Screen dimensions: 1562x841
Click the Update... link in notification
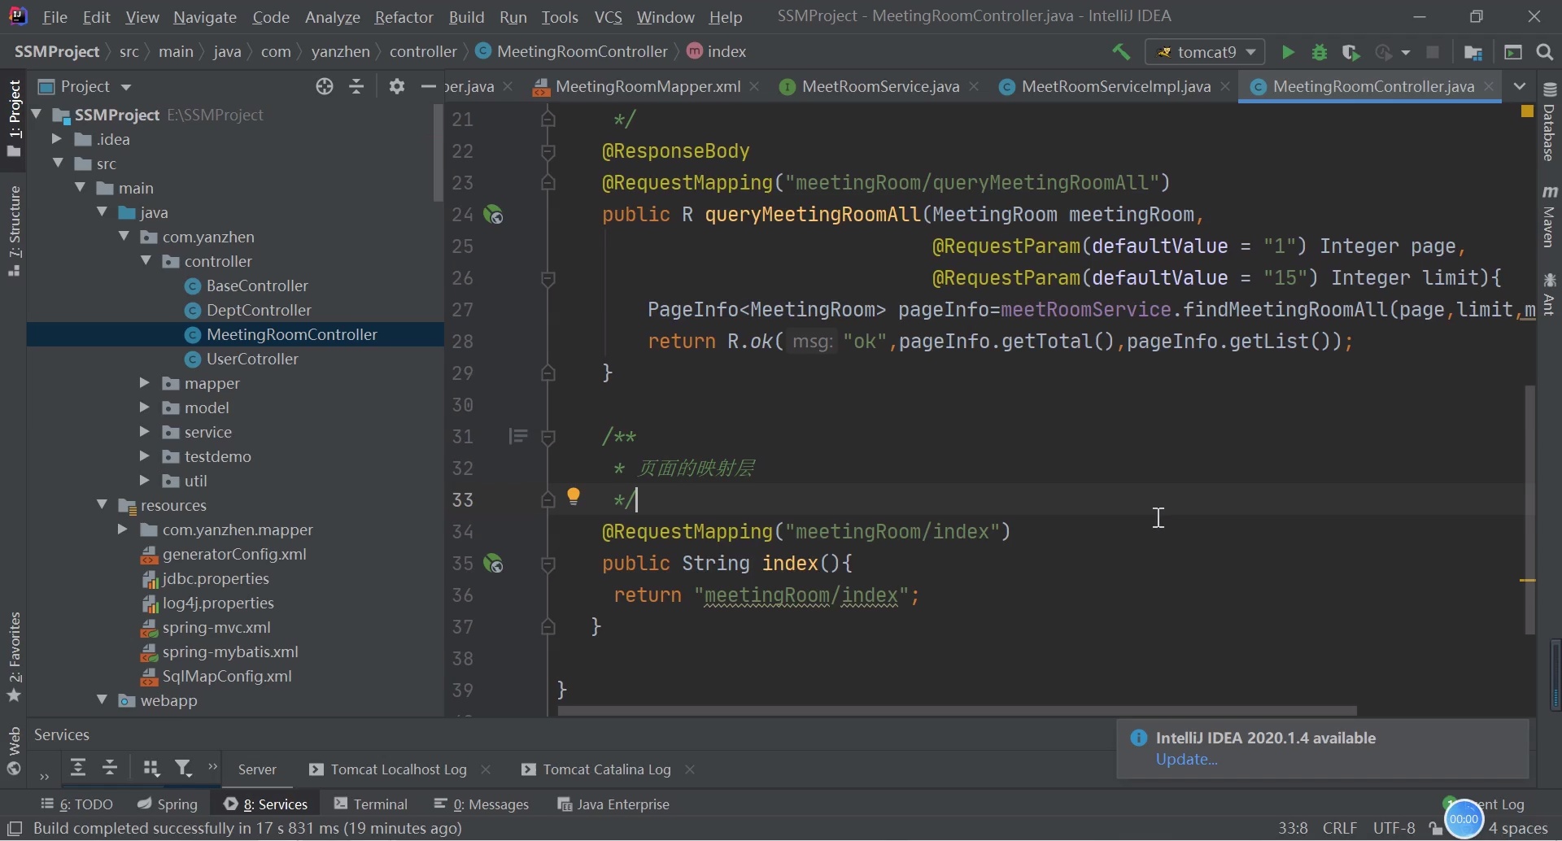click(1186, 759)
